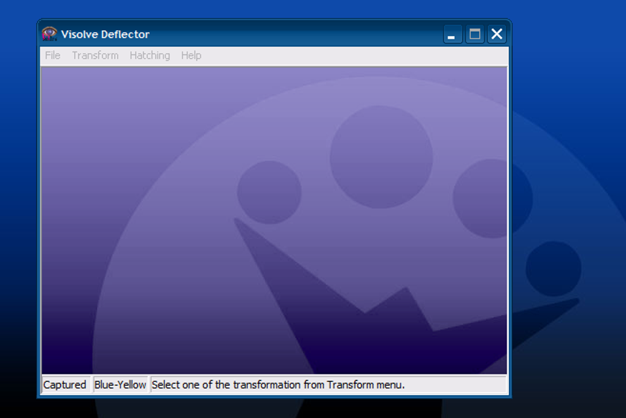Open the Hatching menu
The image size is (626, 418).
150,55
